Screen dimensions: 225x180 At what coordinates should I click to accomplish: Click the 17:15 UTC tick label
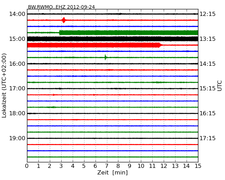point(208,138)
